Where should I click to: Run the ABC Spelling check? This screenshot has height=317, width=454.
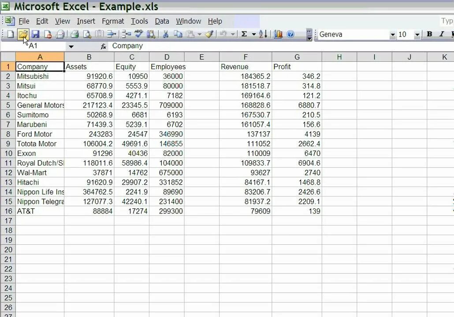[139, 34]
